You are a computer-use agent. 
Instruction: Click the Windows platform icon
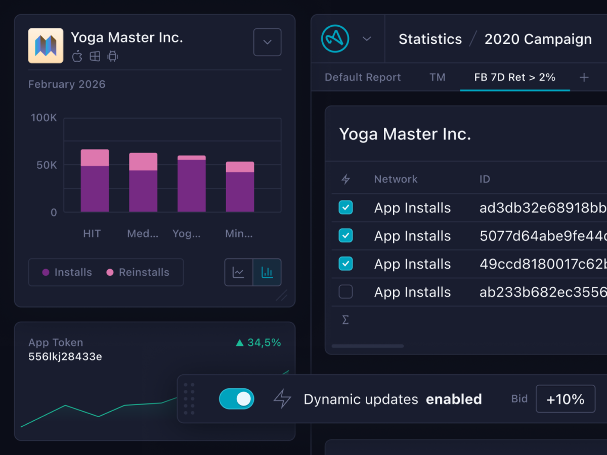[95, 57]
